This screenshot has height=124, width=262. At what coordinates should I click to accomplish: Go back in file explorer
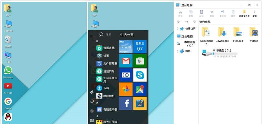click(179, 22)
